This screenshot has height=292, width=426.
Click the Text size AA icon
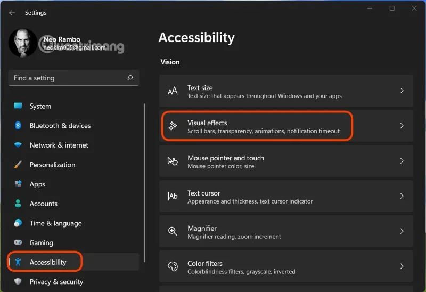[173, 91]
